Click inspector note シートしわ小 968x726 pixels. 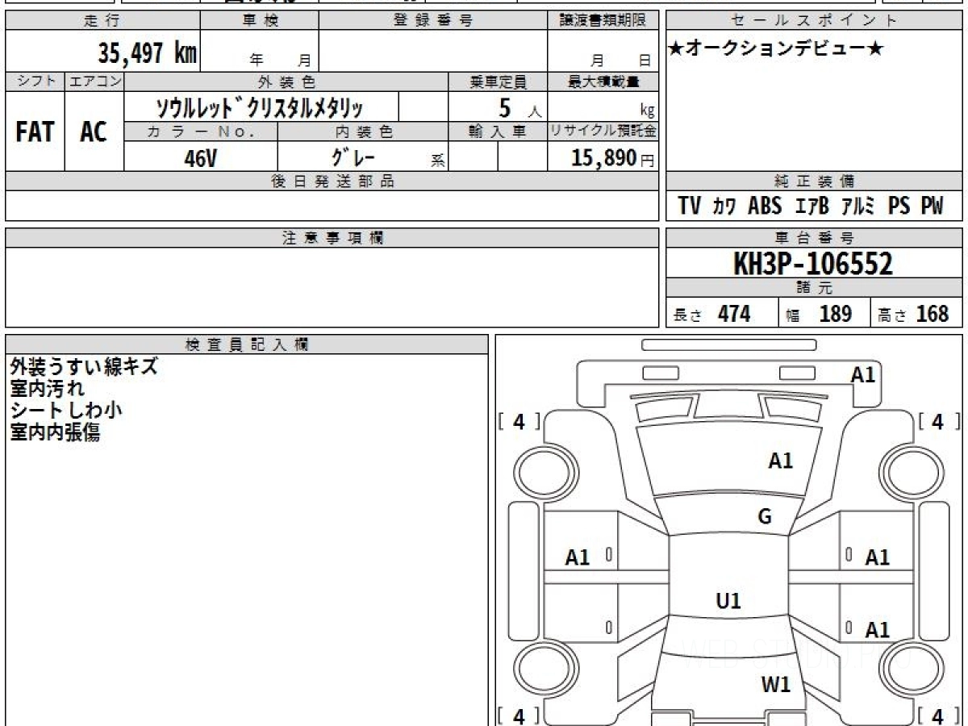point(66,410)
